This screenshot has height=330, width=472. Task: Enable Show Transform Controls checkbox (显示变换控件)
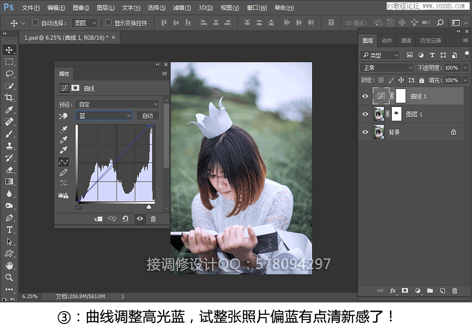click(x=109, y=23)
